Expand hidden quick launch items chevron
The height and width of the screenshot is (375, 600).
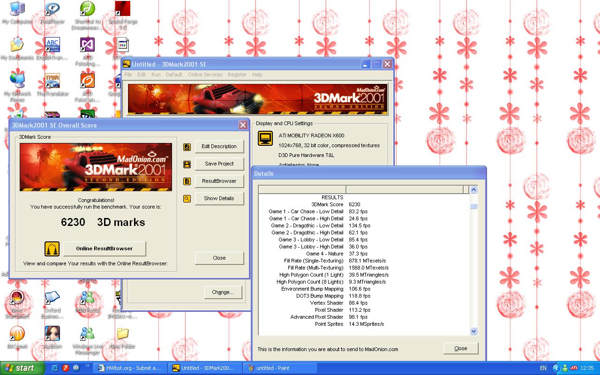[87, 366]
